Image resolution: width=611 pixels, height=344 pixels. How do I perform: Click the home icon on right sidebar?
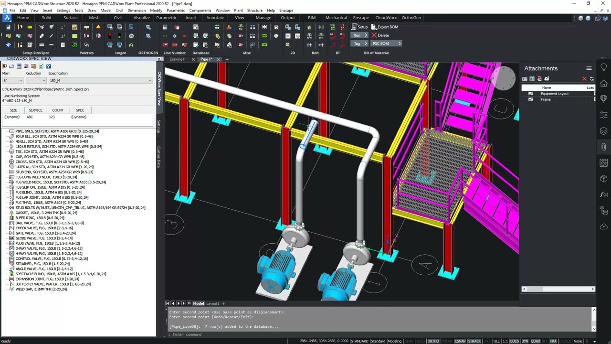(604, 84)
